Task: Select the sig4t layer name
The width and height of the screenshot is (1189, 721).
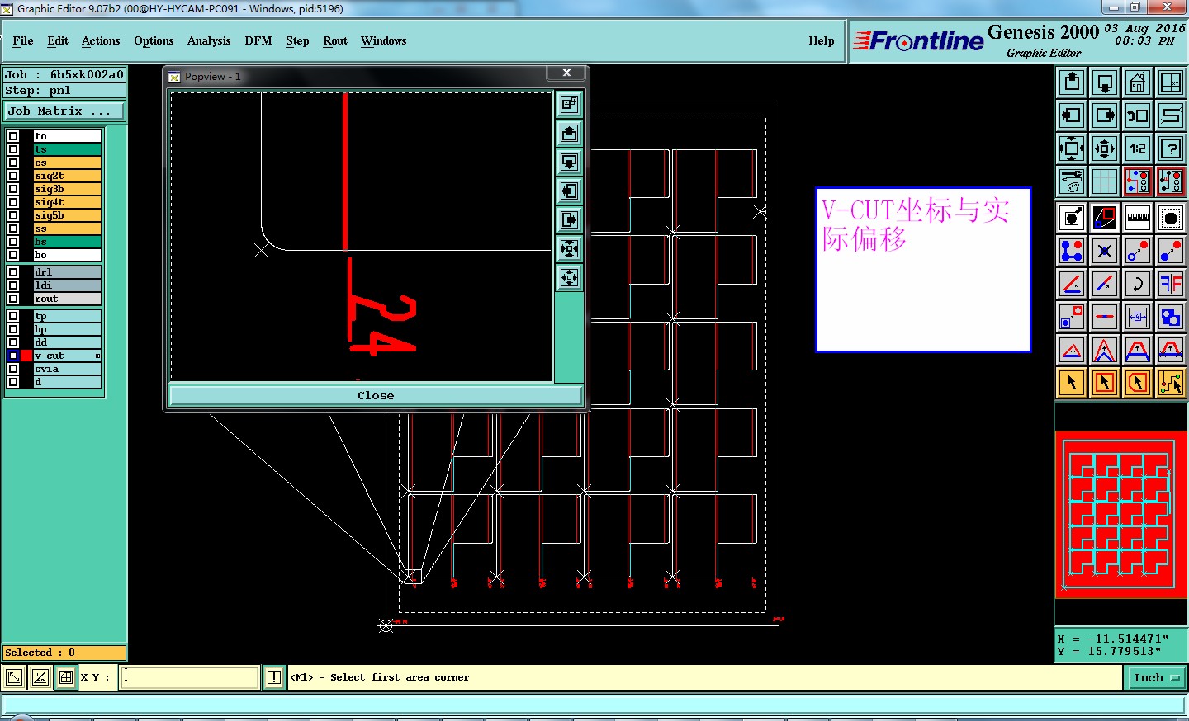Action: pyautogui.click(x=67, y=202)
